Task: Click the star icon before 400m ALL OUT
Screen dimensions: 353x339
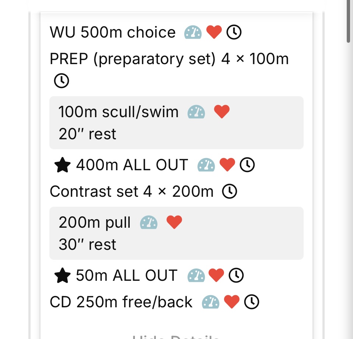Action: [62, 165]
